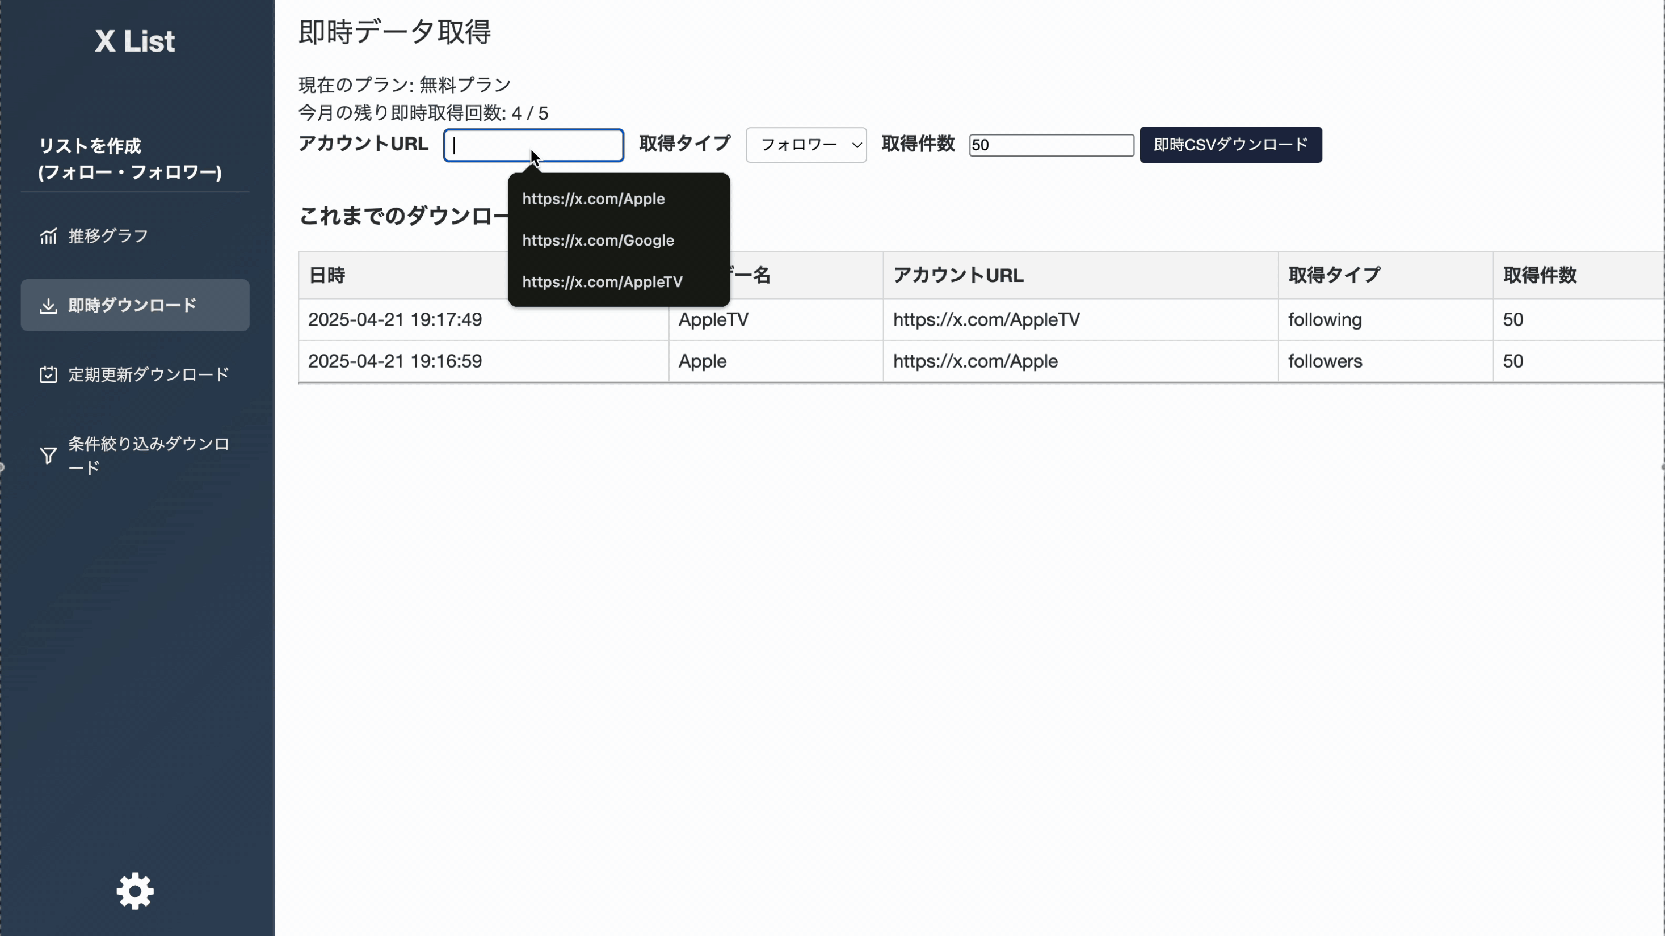Image resolution: width=1665 pixels, height=936 pixels.
Task: Select 即時ダウンロード in the sidebar
Action: [135, 306]
